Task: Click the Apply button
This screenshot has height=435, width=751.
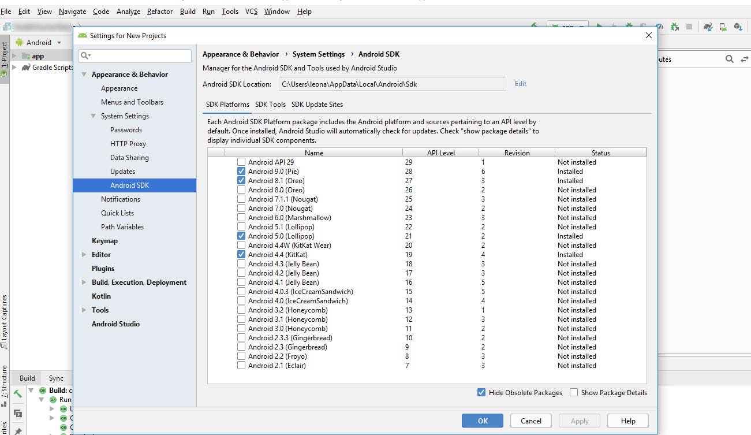Action: tap(580, 421)
